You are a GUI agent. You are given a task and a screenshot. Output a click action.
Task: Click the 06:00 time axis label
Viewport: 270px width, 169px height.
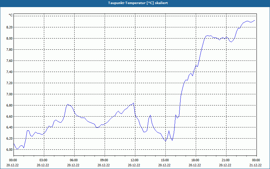point(74,160)
